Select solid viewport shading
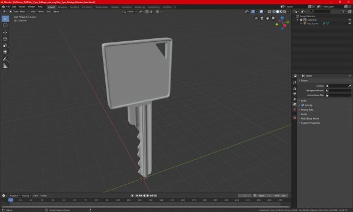 tap(277, 12)
